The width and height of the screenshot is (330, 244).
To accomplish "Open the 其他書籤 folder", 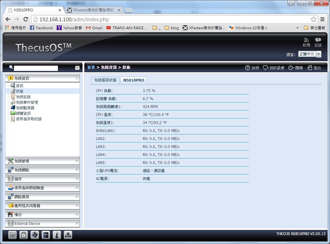I will [x=314, y=28].
